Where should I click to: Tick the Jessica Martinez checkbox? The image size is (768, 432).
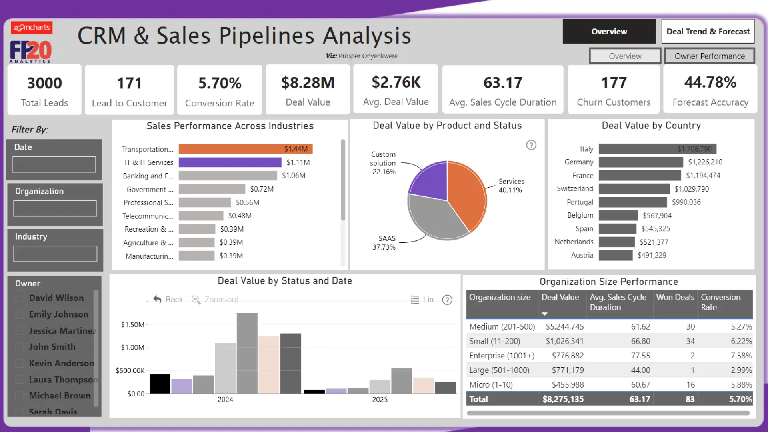tap(19, 331)
